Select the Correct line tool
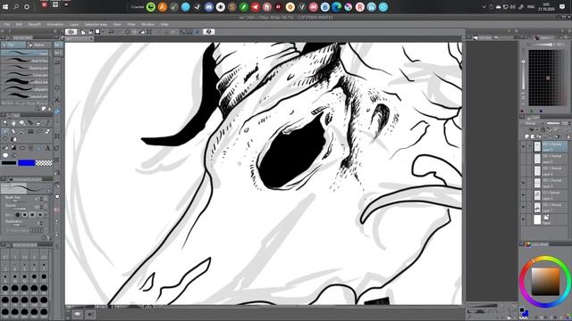Screen dimensions: 572x321 click(x=13, y=155)
